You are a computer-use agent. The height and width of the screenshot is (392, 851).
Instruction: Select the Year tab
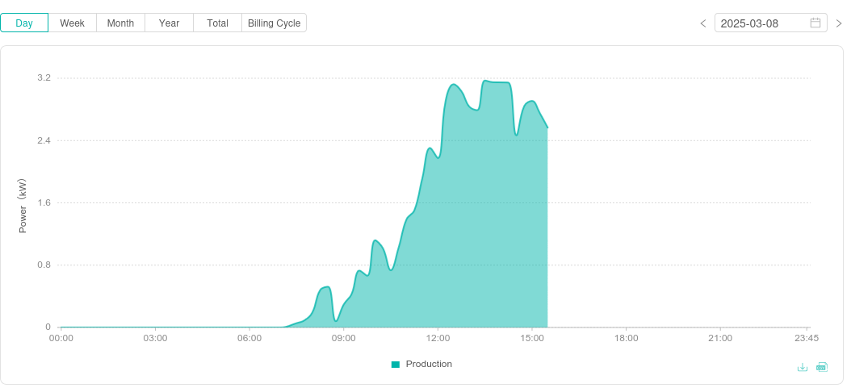pyautogui.click(x=169, y=23)
